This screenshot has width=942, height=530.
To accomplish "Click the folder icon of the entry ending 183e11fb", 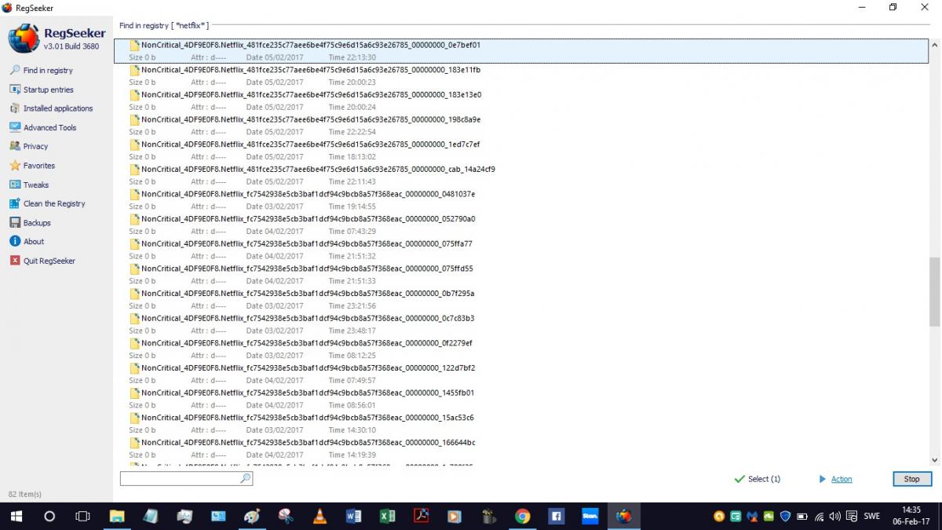I will (x=135, y=70).
